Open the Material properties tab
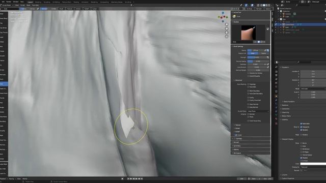The height and width of the screenshot is (183, 326). pyautogui.click(x=276, y=119)
